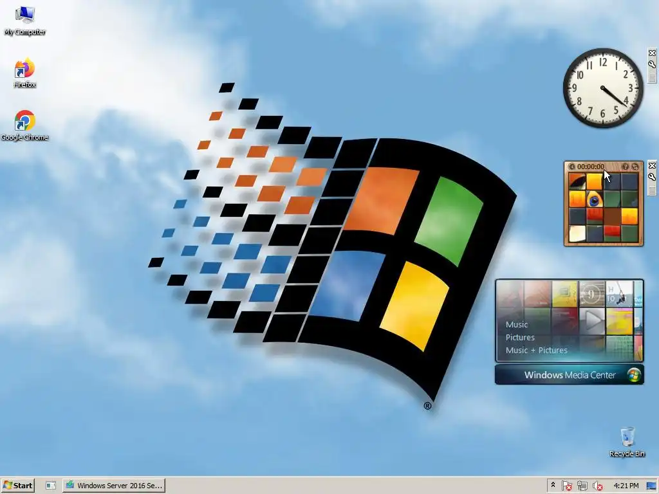The width and height of the screenshot is (659, 494).
Task: Close the clock gadget
Action: click(x=652, y=53)
